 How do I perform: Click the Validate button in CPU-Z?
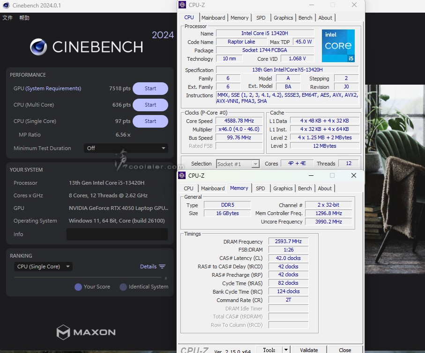pyautogui.click(x=309, y=350)
